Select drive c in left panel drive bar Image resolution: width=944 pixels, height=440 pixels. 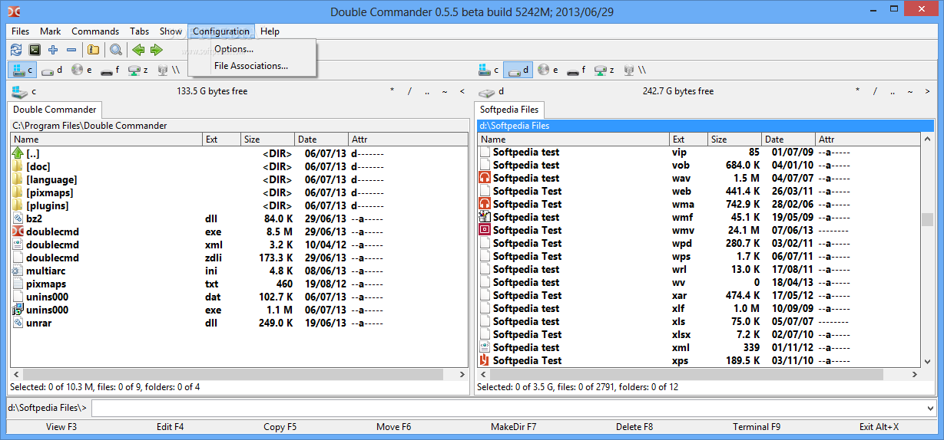click(x=22, y=70)
